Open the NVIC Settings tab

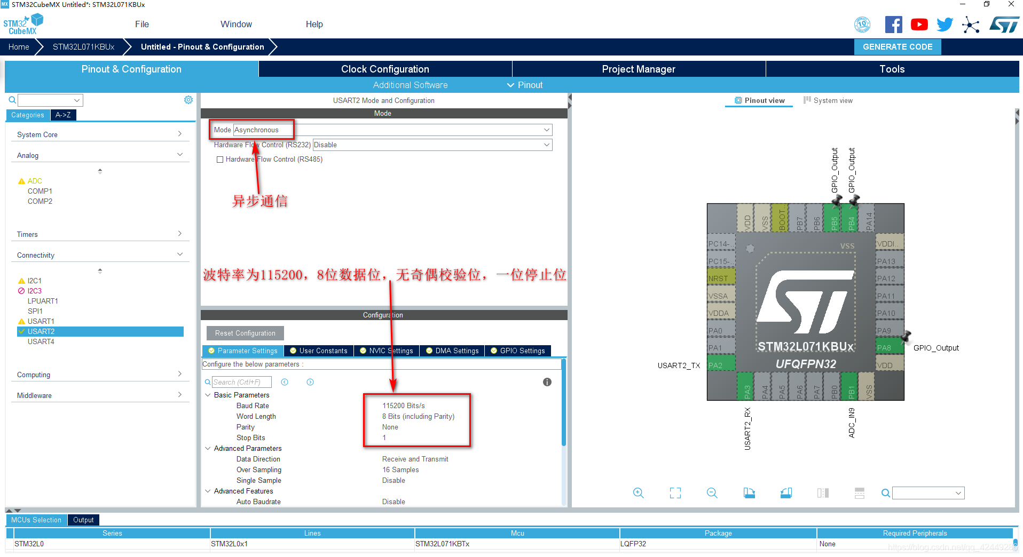pyautogui.click(x=386, y=351)
